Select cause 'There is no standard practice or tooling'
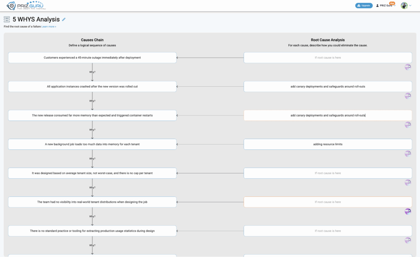 pos(92,231)
